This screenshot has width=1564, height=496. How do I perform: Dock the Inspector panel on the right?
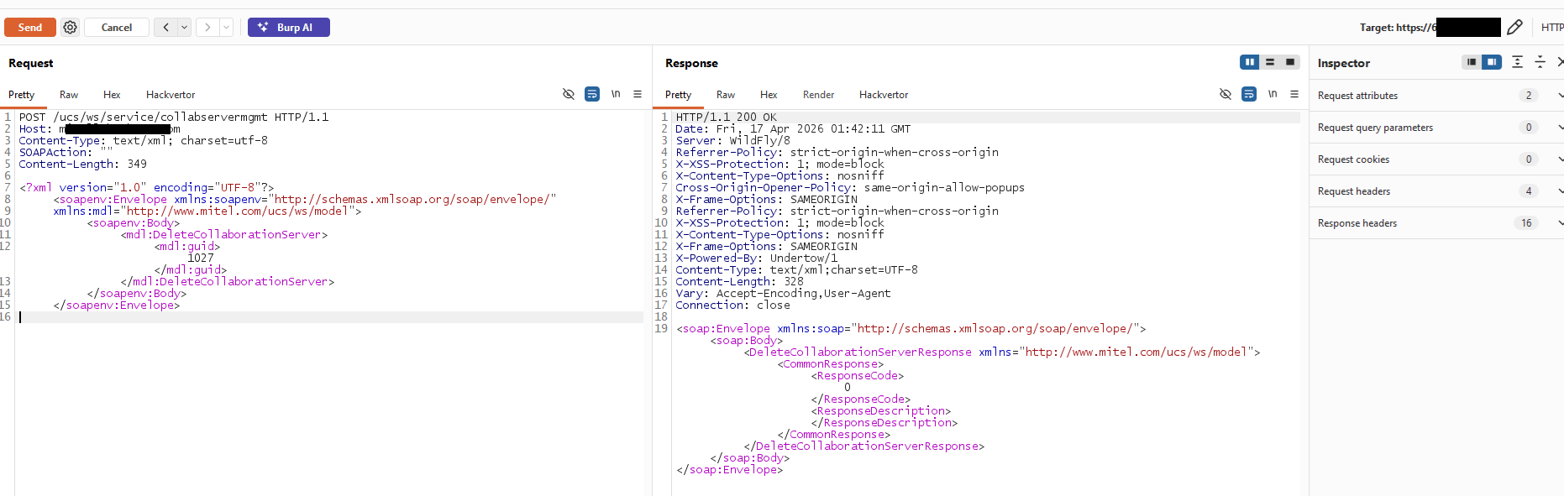[x=1492, y=62]
